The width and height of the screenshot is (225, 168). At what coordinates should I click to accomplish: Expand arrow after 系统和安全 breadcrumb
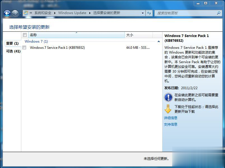55,13
